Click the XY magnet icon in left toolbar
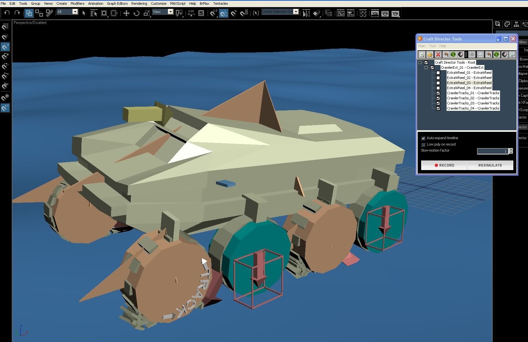The height and width of the screenshot is (342, 528). point(5,108)
